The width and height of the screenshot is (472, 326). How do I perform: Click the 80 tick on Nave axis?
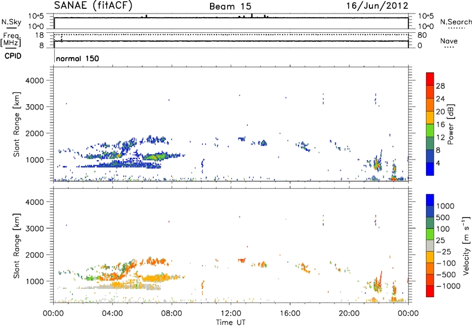tap(422, 35)
